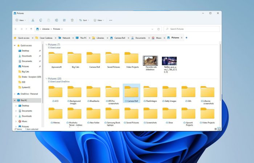Click Libraries in the address breadcrumb

tap(46, 29)
